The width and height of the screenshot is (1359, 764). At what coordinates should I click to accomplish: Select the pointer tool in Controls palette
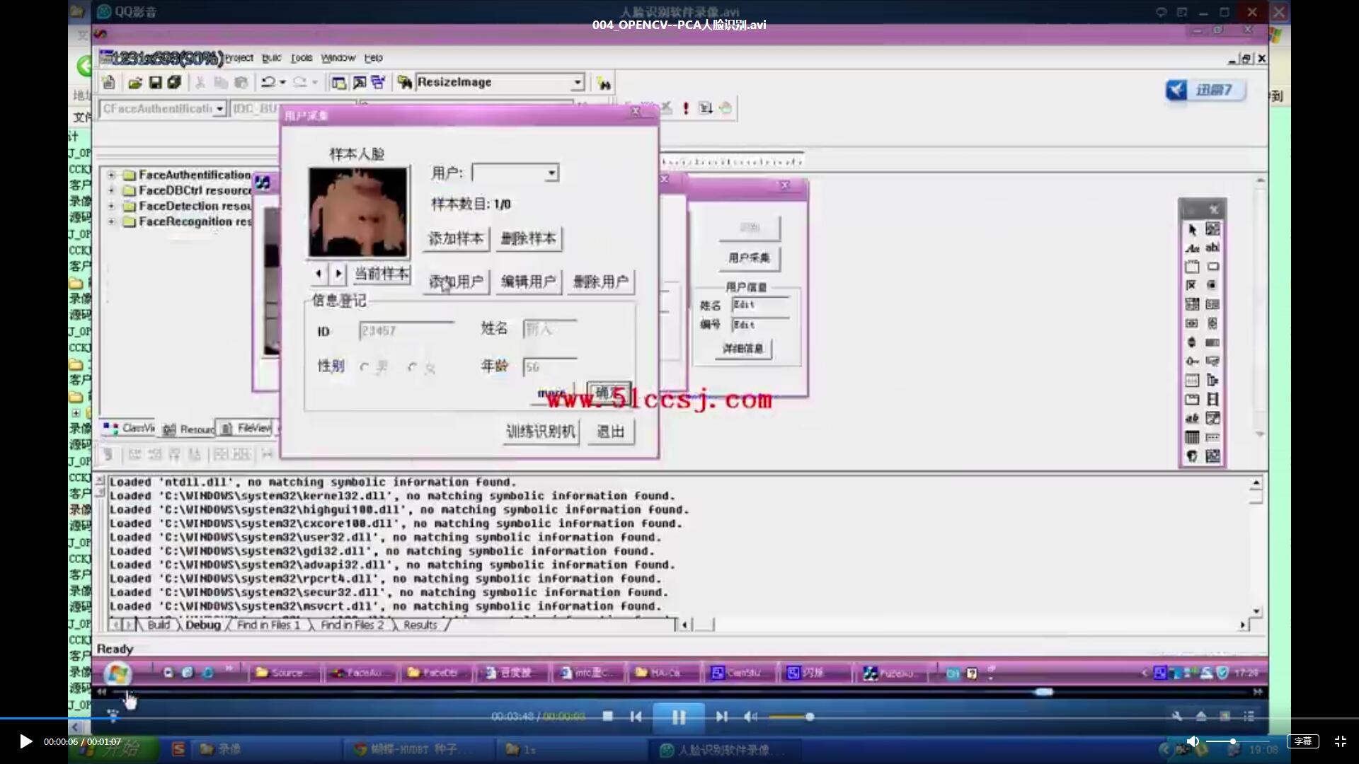[x=1192, y=230]
